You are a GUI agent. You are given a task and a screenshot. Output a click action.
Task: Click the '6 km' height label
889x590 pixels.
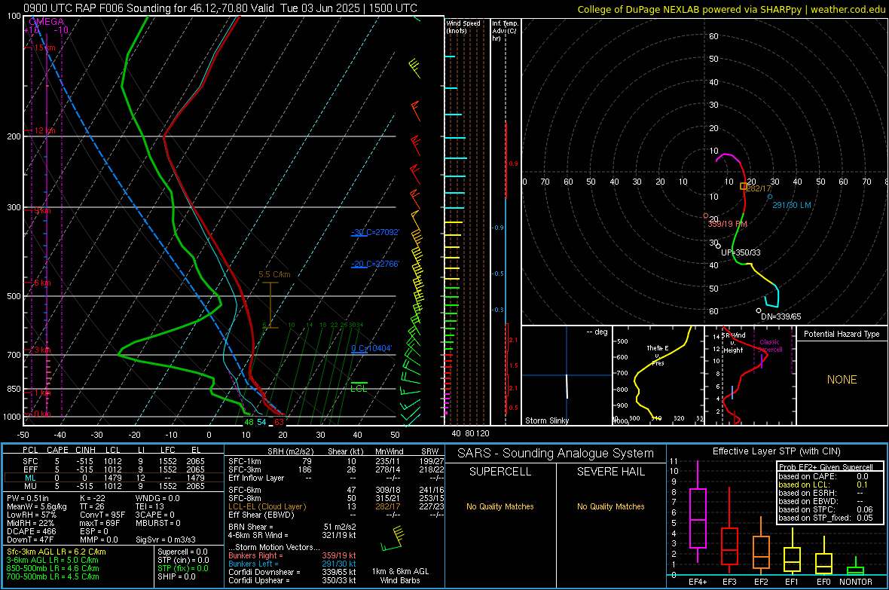(42, 283)
